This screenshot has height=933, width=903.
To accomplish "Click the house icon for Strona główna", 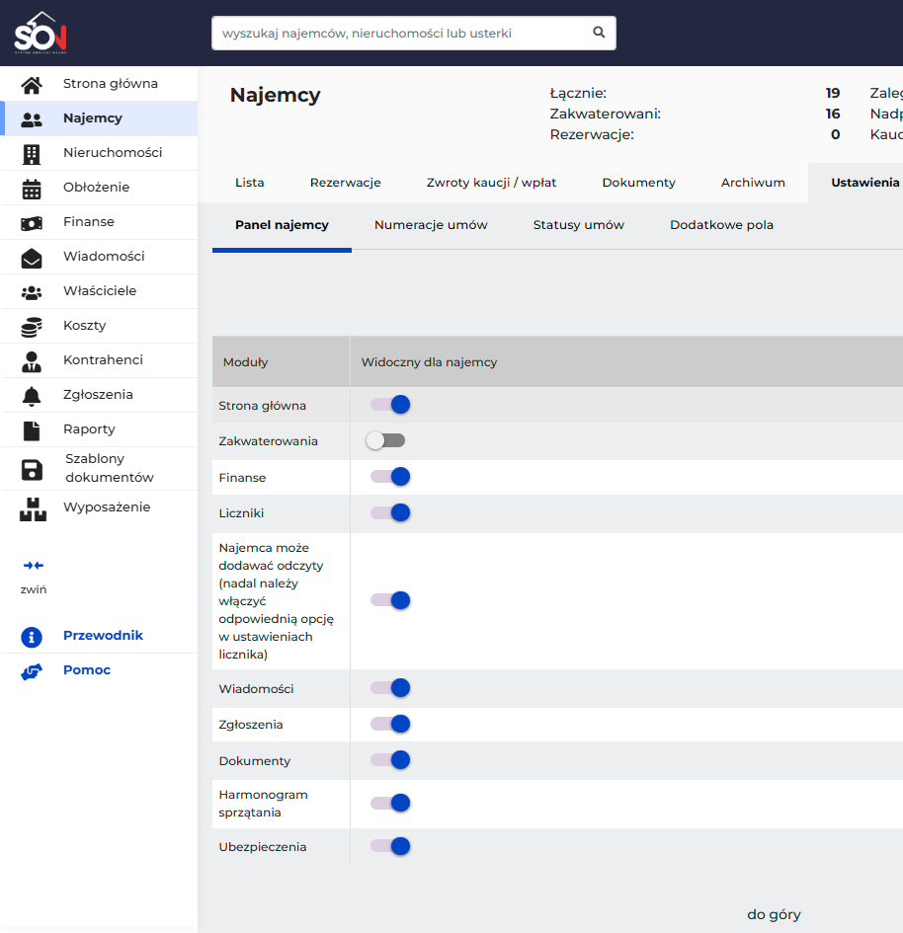I will [32, 85].
